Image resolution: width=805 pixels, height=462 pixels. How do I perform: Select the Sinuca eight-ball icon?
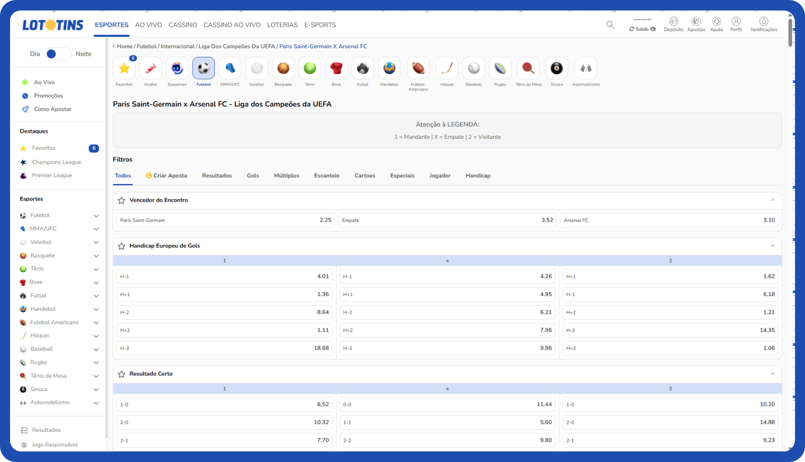pos(557,68)
